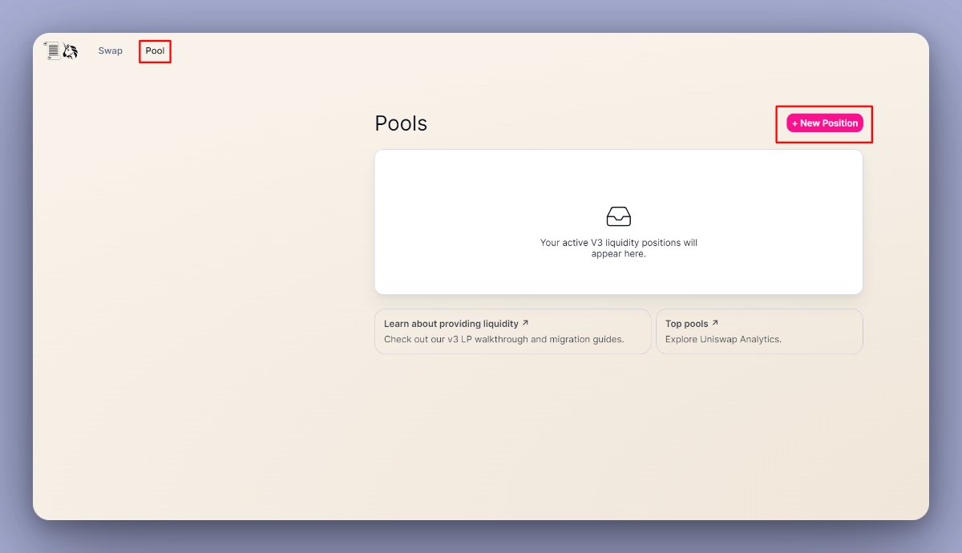Click the scroll document icon beside the logo
Viewport: 962px width, 553px height.
52,51
